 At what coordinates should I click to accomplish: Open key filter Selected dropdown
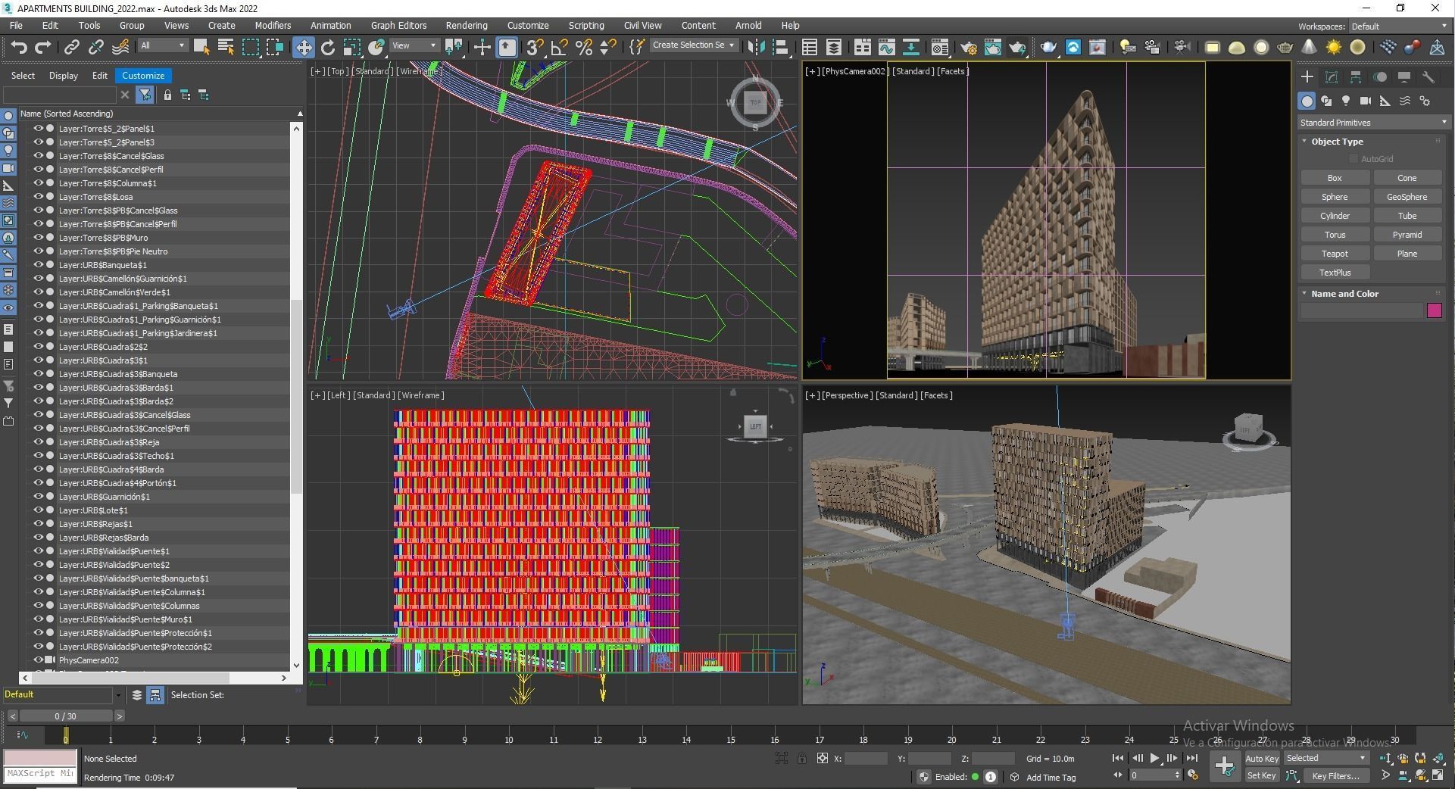(1325, 758)
